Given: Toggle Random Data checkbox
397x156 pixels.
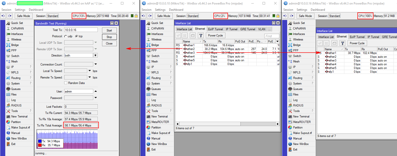Looking at the screenshot, I should pyautogui.click(x=66, y=83).
